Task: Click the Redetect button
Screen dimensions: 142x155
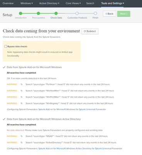Action: tap(90, 31)
